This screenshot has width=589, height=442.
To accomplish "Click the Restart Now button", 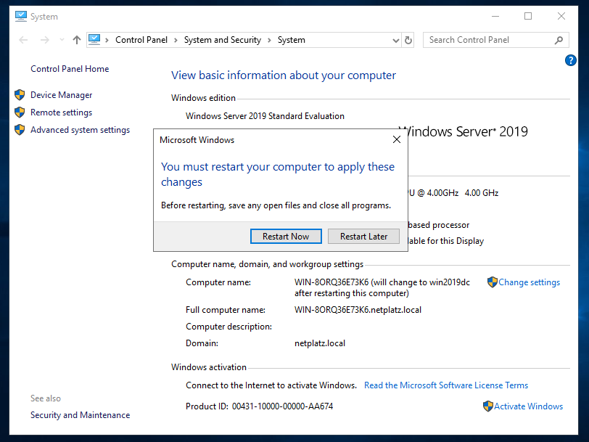I will pyautogui.click(x=286, y=237).
